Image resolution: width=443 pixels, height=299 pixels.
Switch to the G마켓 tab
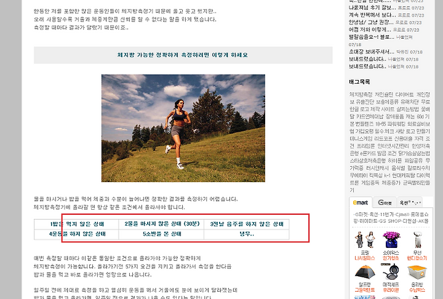point(385,202)
